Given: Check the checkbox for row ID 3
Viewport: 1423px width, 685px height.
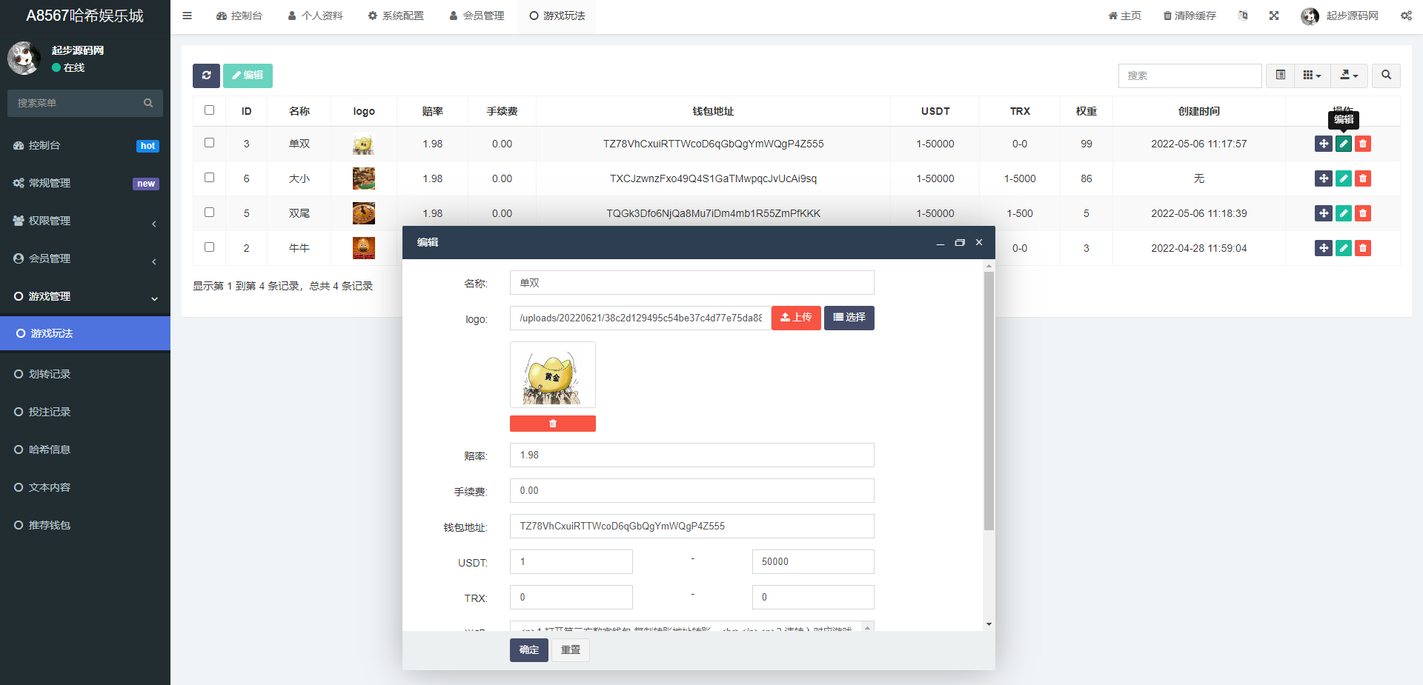Looking at the screenshot, I should pos(210,143).
